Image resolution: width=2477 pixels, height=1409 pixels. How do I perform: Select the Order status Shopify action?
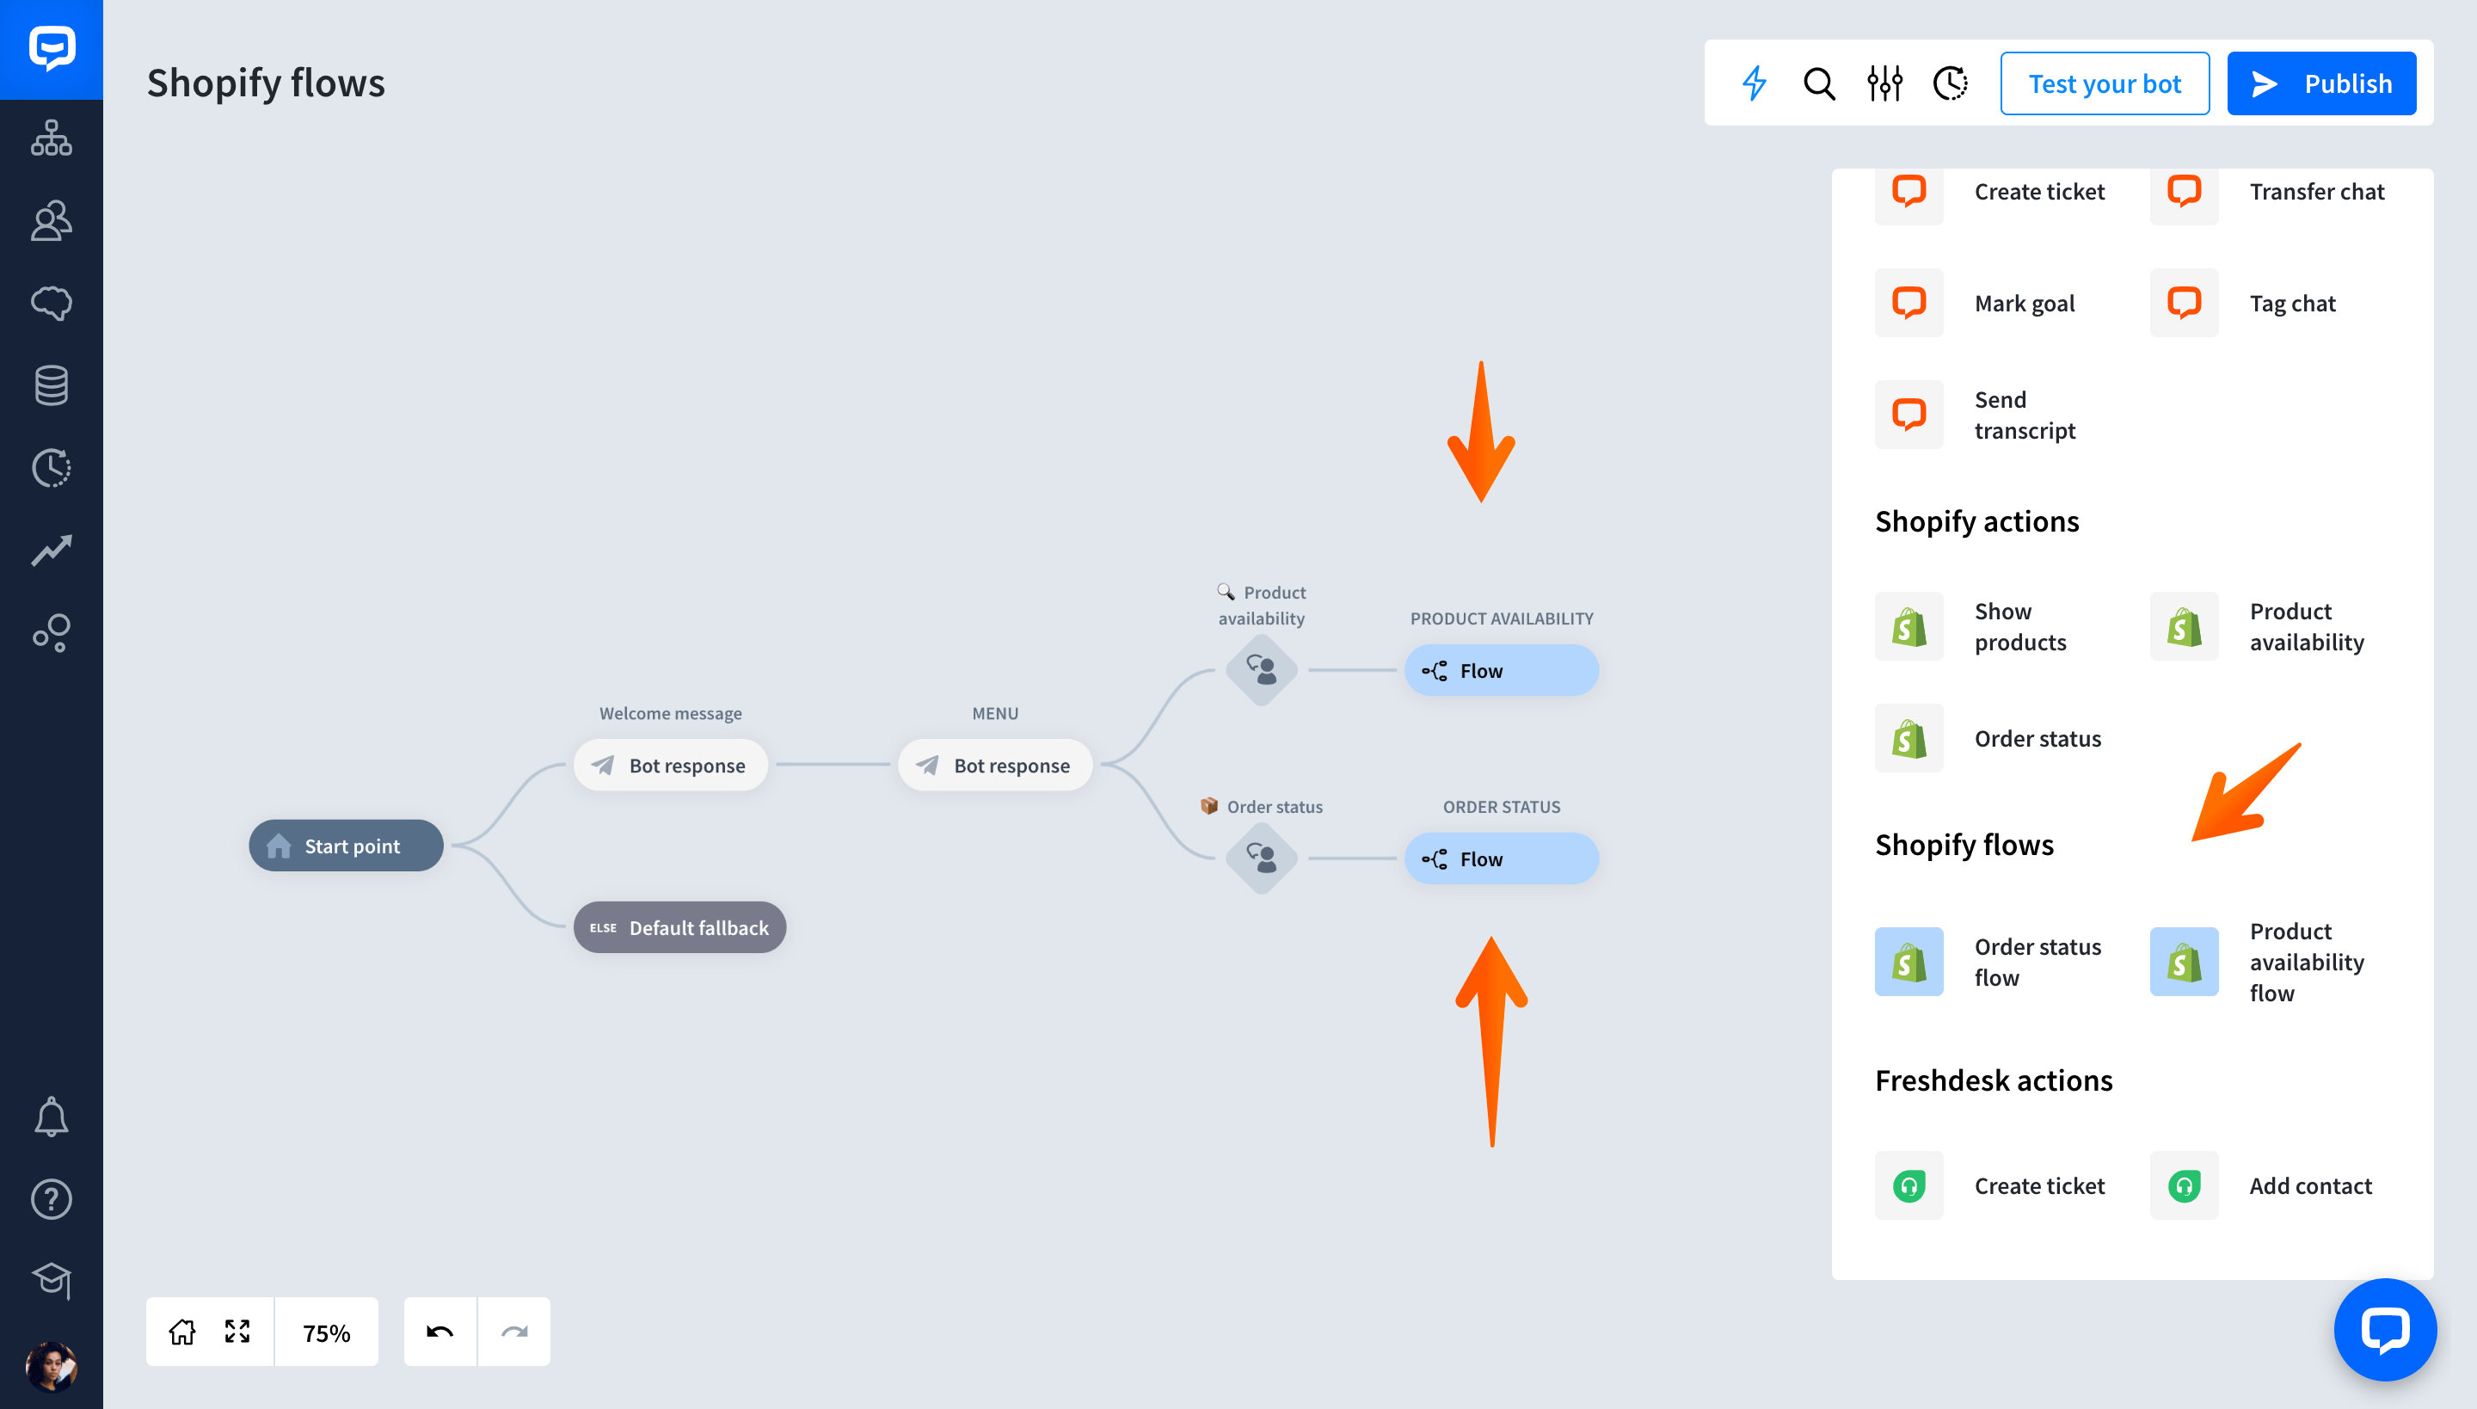click(x=1989, y=738)
